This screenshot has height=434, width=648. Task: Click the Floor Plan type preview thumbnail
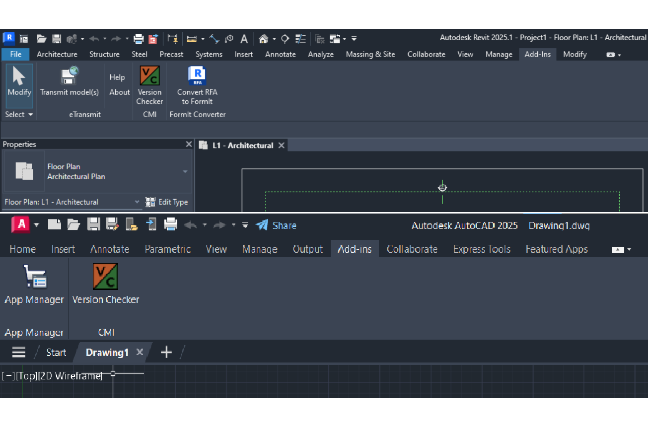pos(24,172)
